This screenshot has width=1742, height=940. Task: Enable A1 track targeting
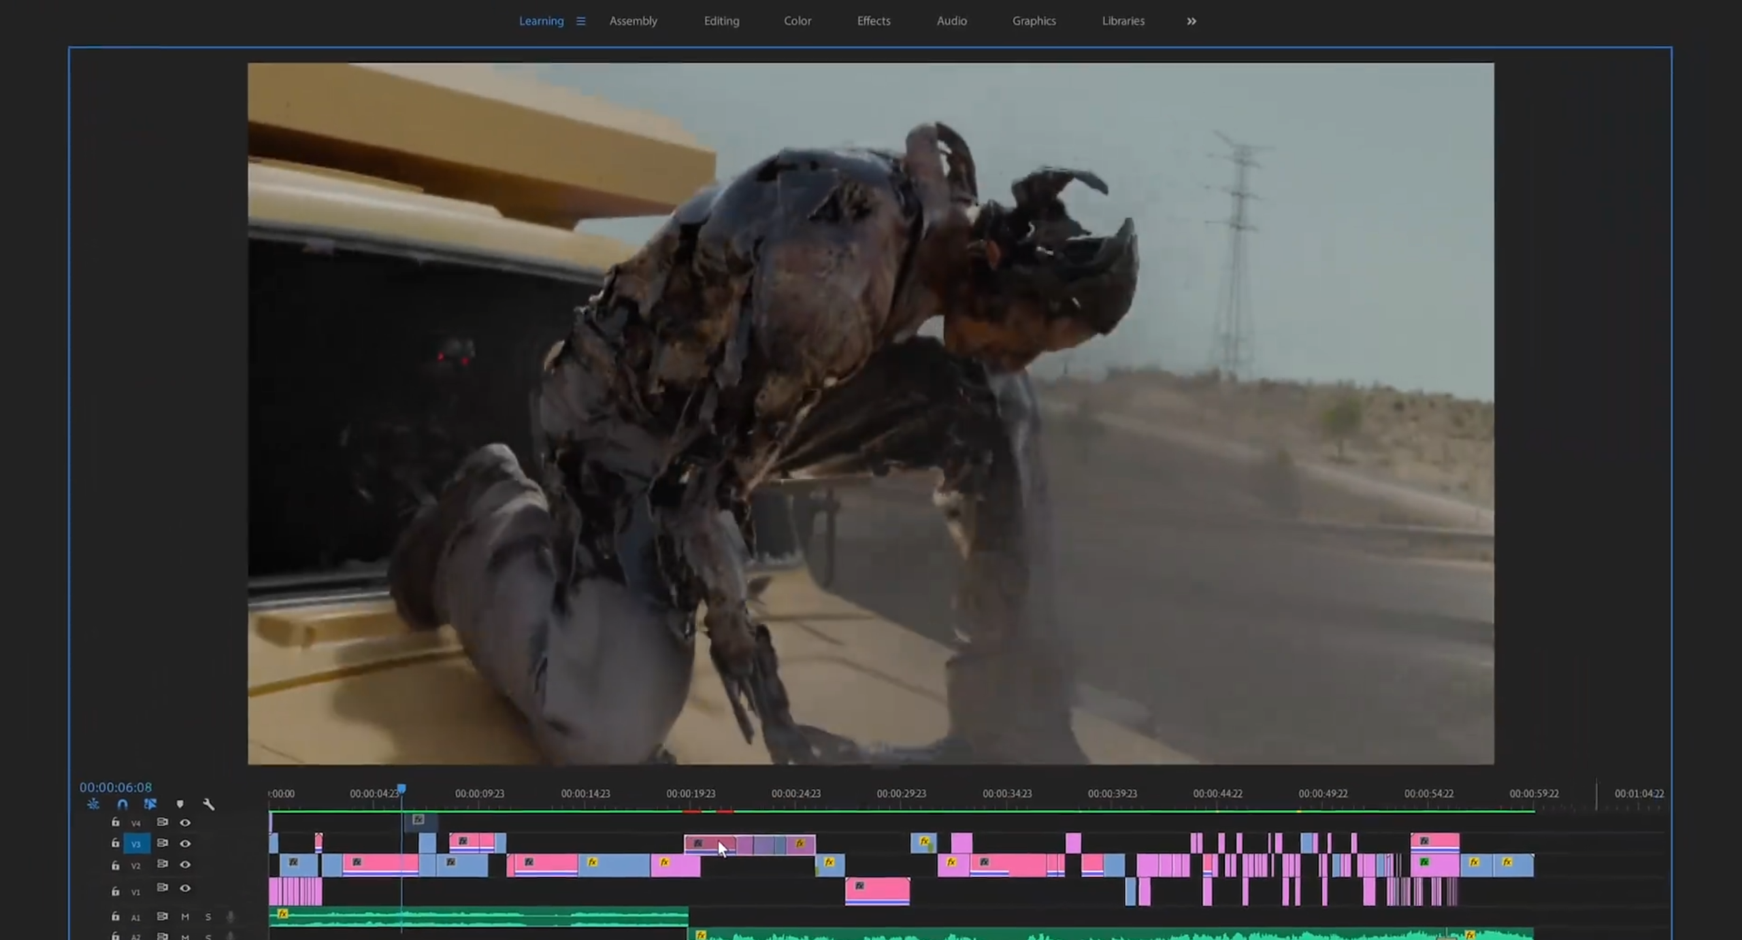click(x=136, y=918)
